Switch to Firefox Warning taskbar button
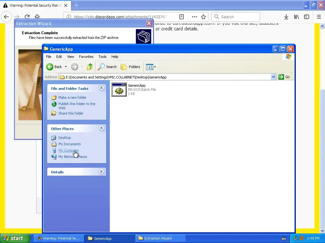 pos(59,238)
